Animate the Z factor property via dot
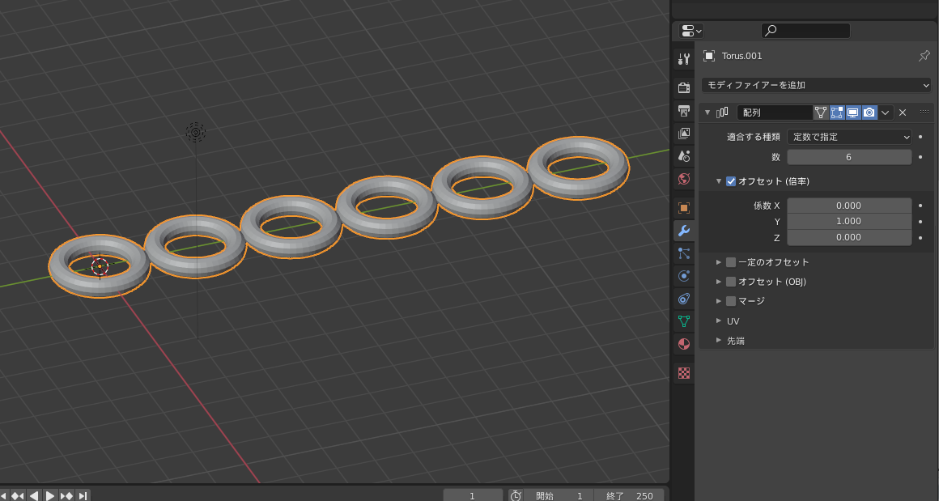This screenshot has width=939, height=501. 920,238
